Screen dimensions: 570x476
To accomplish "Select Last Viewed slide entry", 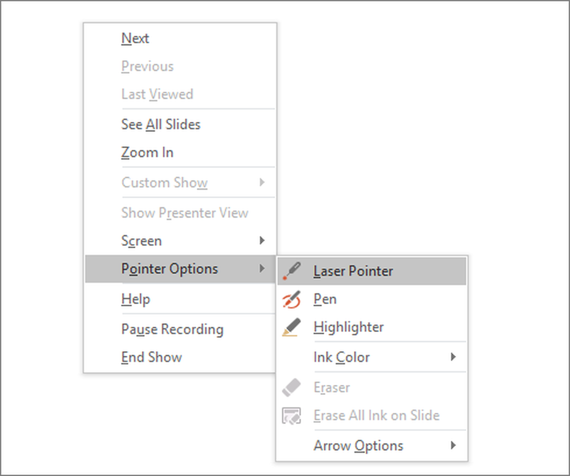I will [x=157, y=94].
